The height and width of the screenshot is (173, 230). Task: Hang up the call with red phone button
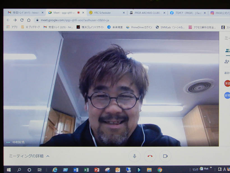point(150,156)
